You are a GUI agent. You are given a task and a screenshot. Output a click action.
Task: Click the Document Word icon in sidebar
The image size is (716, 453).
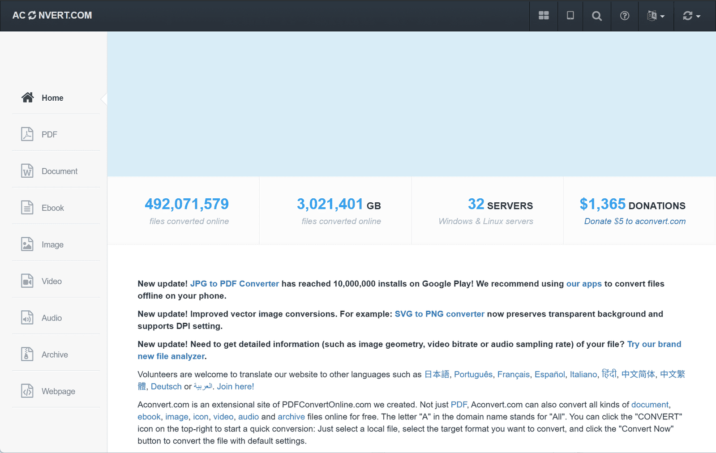27,171
